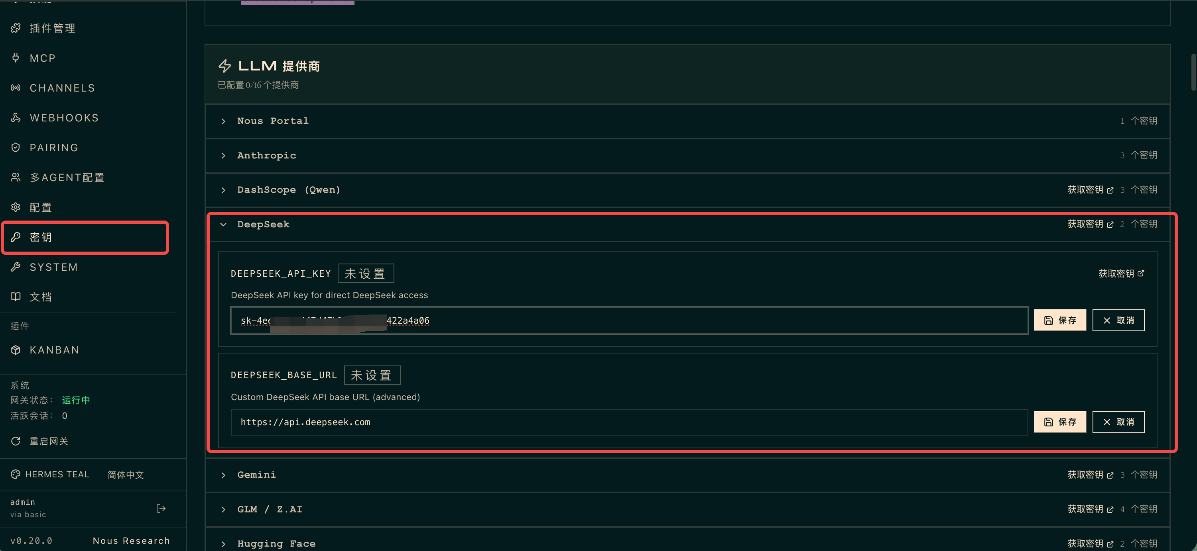Viewport: 1197px width, 551px height.
Task: Focus the DEEPSEEK_API_KEY input field
Action: (629, 320)
